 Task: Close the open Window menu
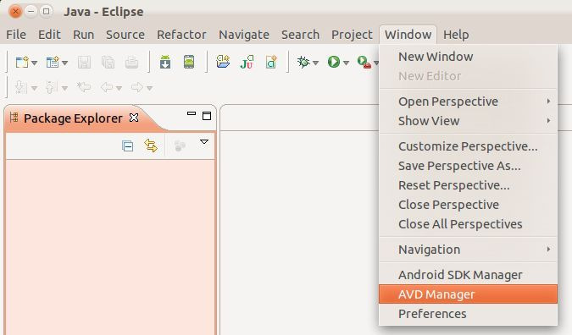[x=408, y=35]
